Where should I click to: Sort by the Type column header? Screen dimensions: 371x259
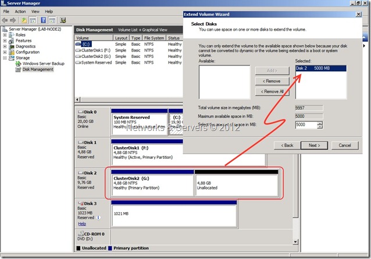pos(136,38)
